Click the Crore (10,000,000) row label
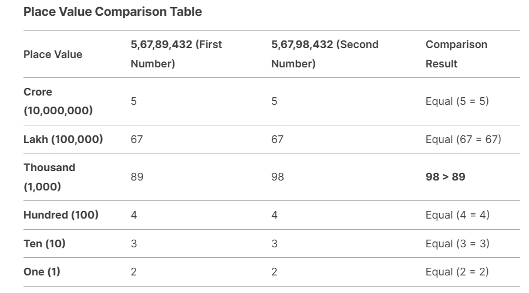The width and height of the screenshot is (529, 293). pyautogui.click(x=58, y=101)
